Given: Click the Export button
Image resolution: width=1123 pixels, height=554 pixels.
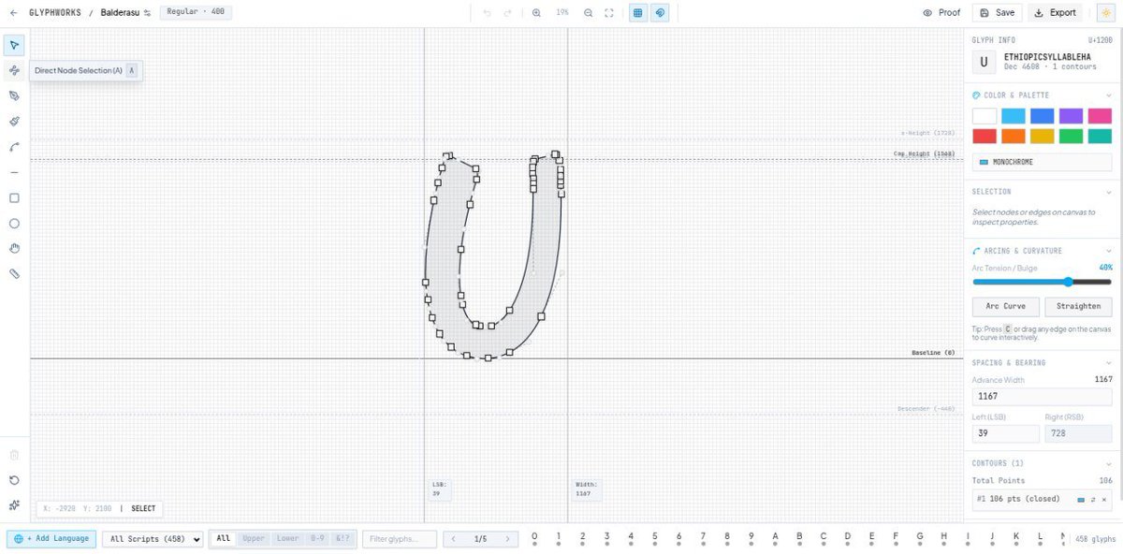Looking at the screenshot, I should [x=1055, y=13].
